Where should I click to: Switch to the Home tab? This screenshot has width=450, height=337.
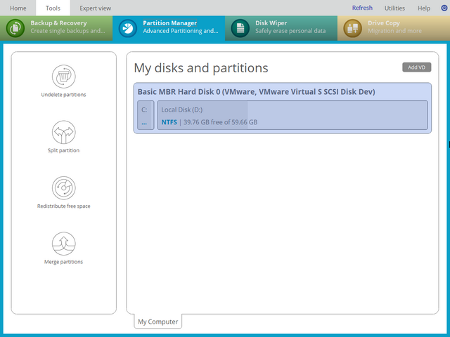point(18,8)
